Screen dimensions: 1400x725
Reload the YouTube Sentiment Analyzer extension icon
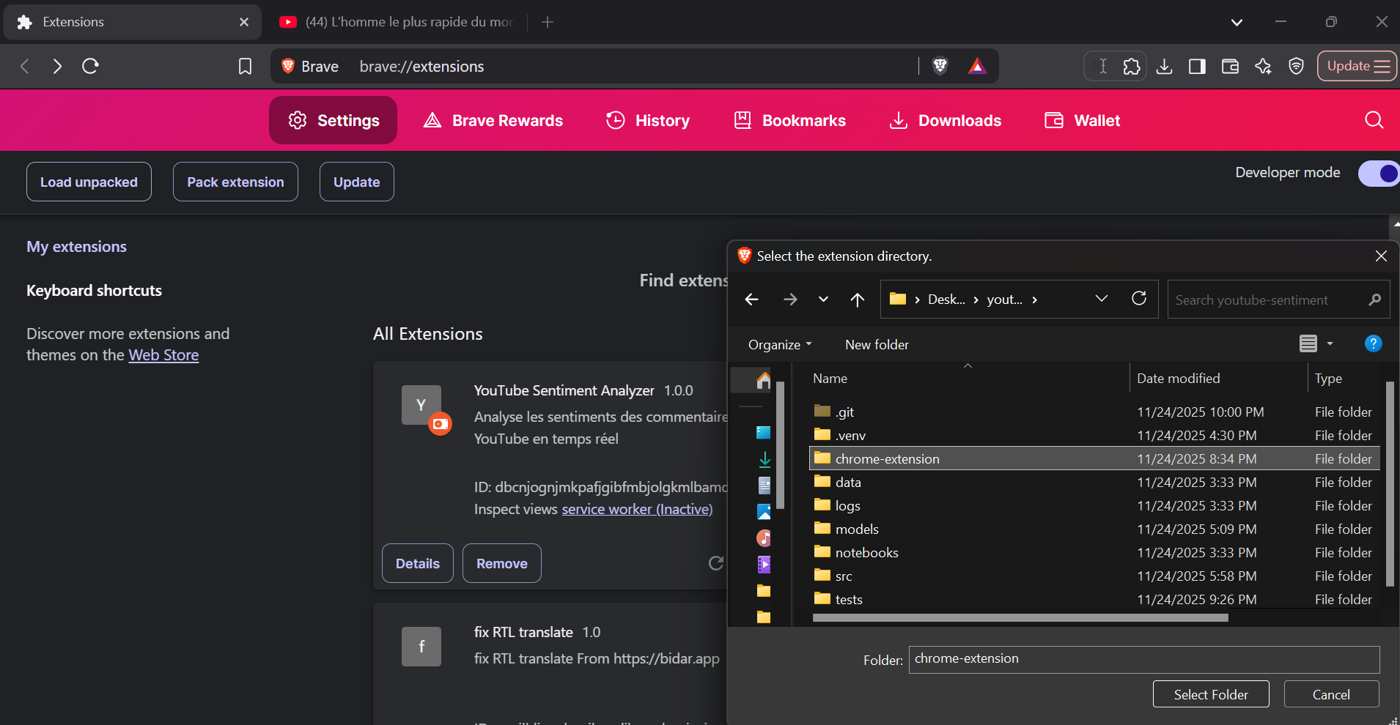tap(715, 562)
